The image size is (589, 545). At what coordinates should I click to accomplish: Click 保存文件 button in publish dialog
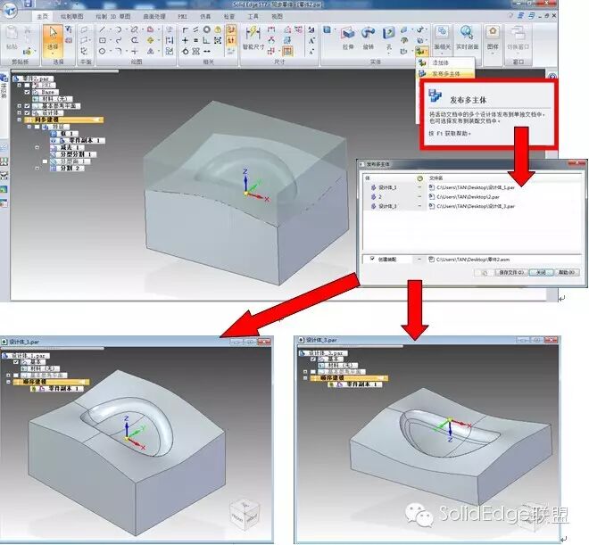click(x=511, y=273)
